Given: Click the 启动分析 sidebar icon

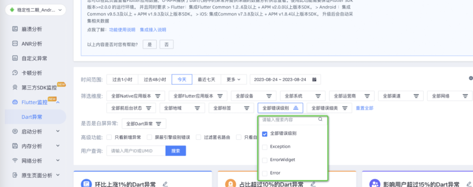Looking at the screenshot, I should pos(15,131).
